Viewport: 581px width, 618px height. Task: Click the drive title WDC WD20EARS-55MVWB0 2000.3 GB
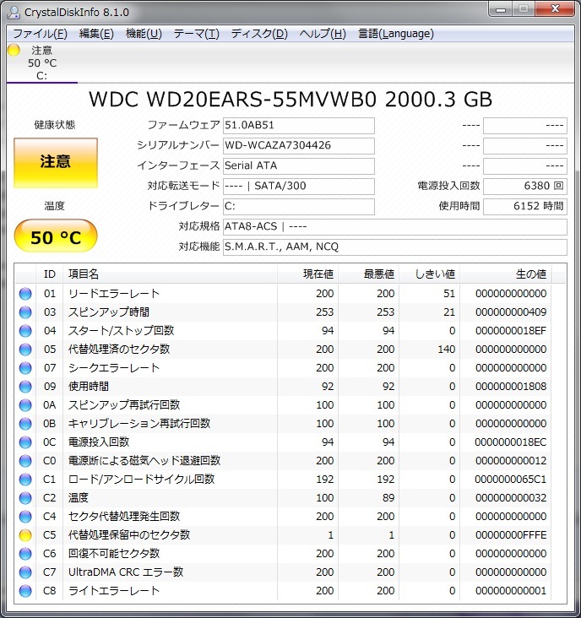click(x=290, y=100)
